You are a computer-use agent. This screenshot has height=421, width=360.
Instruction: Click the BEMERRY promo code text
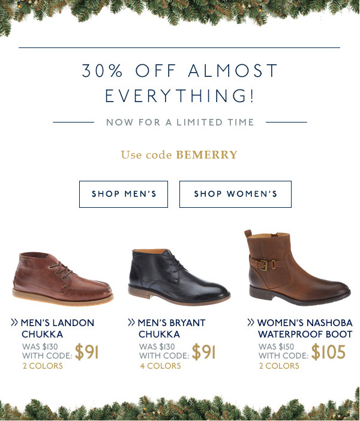click(x=206, y=155)
